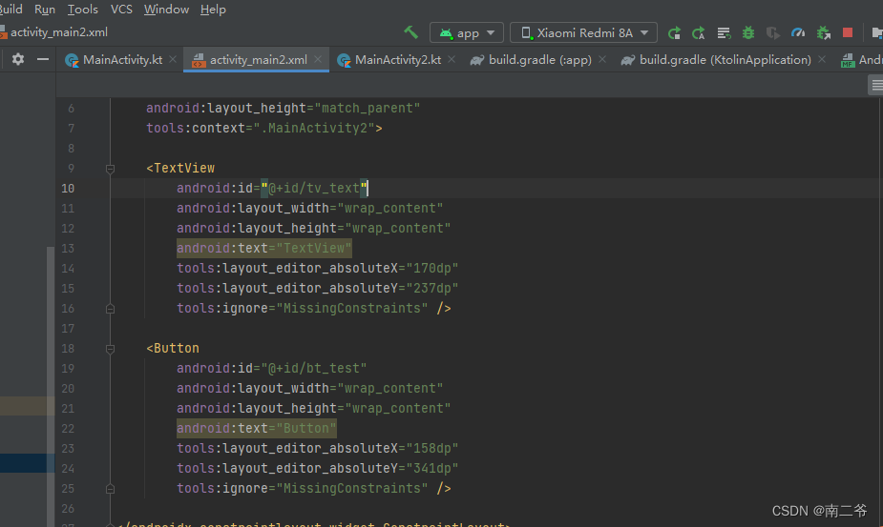This screenshot has height=527, width=883.
Task: Open the Run menu
Action: point(45,9)
